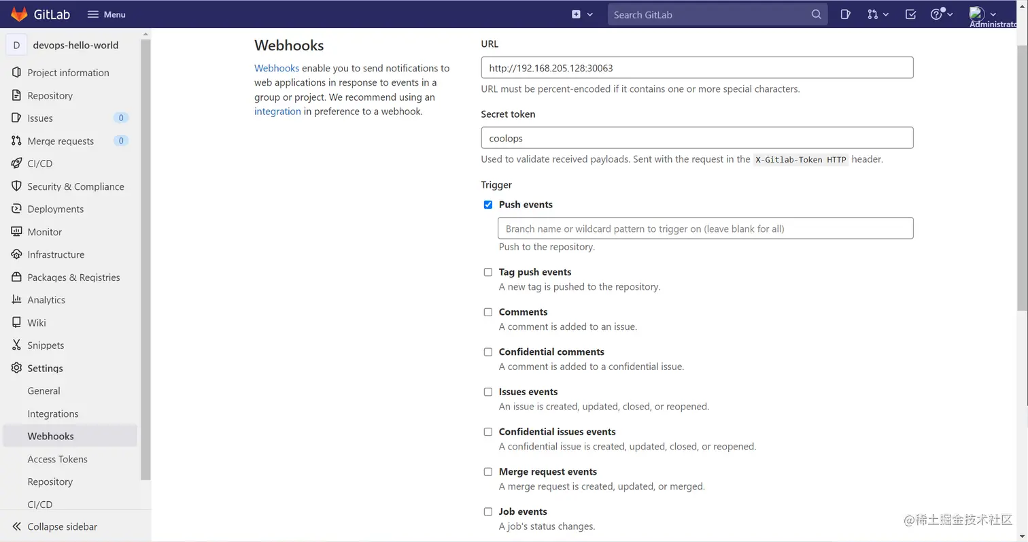1028x542 pixels.
Task: Click the CI/CD rocket icon
Action: 16,163
